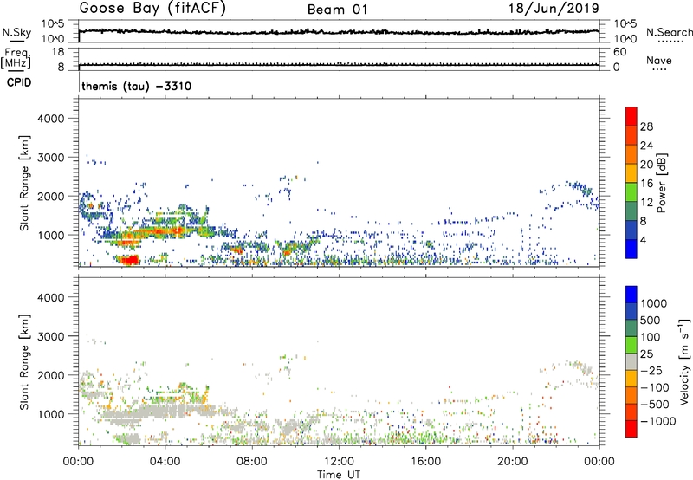Screen dimensions: 693x480
Task: Click the 'Beam 01' label
Action: [338, 10]
